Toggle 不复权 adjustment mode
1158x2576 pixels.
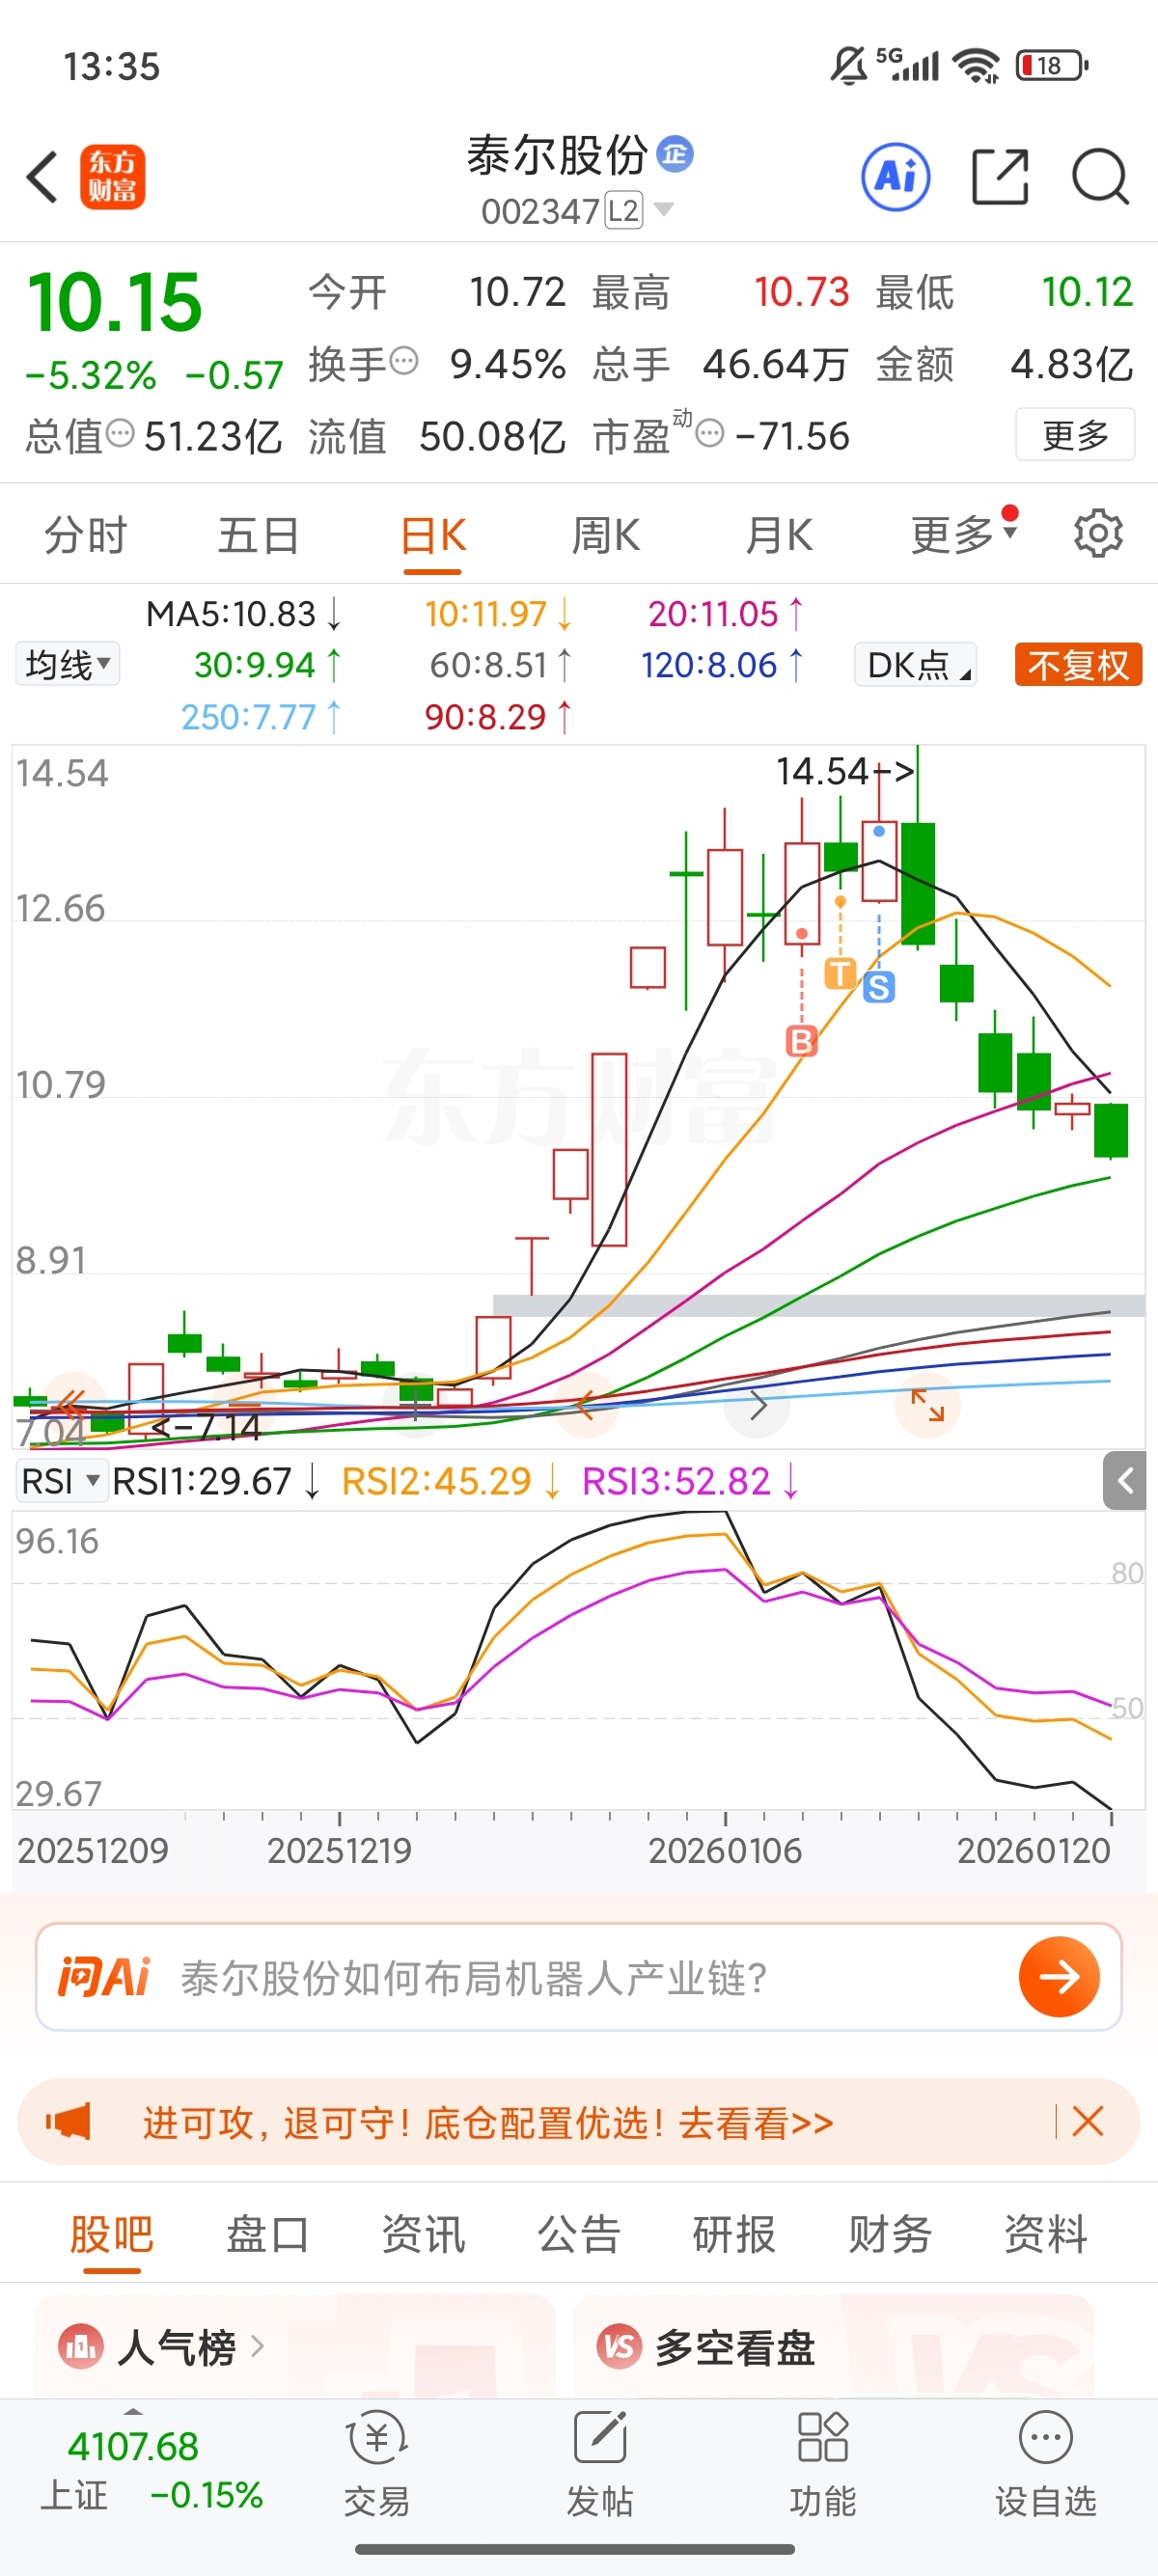pos(1078,664)
